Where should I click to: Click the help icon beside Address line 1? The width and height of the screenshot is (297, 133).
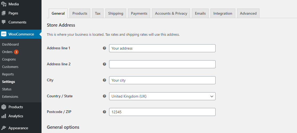click(104, 48)
